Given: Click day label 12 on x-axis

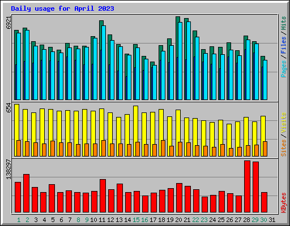Looking at the screenshot, I should [x=110, y=220].
